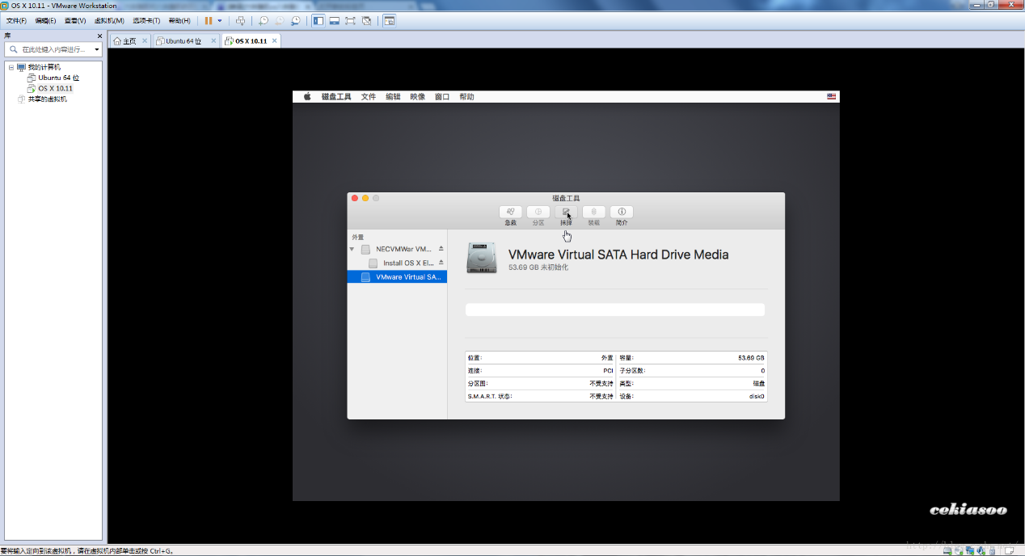Open the macOS 窗口 menu
Image resolution: width=1025 pixels, height=556 pixels.
442,96
